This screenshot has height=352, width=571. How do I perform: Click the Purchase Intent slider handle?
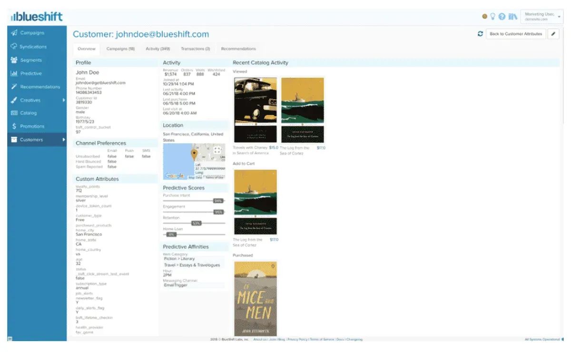[218, 201]
